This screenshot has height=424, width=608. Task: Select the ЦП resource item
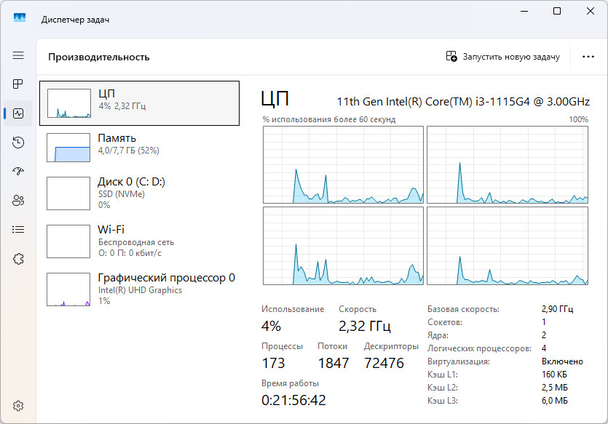(139, 103)
